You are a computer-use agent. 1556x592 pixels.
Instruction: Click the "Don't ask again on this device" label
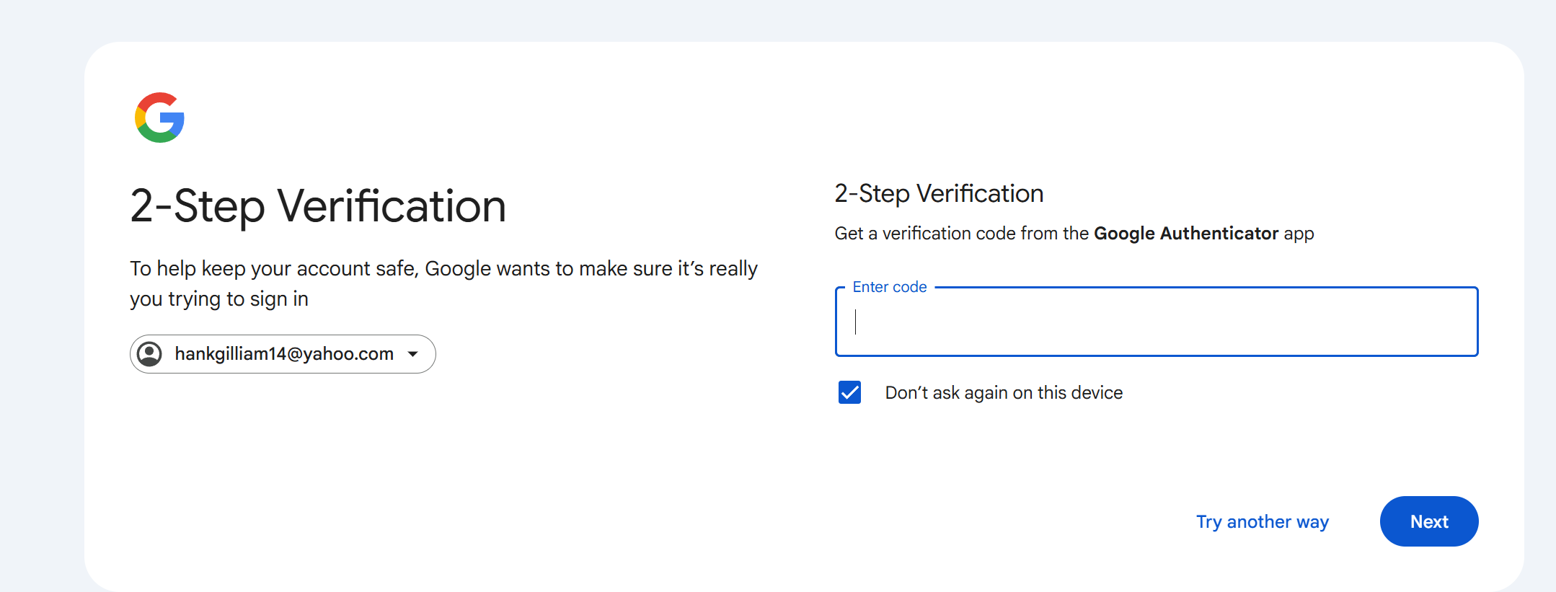click(1004, 393)
